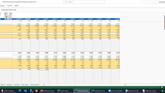
Task: Switch to Invhome.xlsm Excel window in taskbar
Action: (x=64, y=91)
